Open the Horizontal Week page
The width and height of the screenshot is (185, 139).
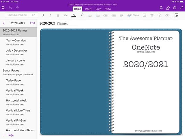click(x=18, y=102)
